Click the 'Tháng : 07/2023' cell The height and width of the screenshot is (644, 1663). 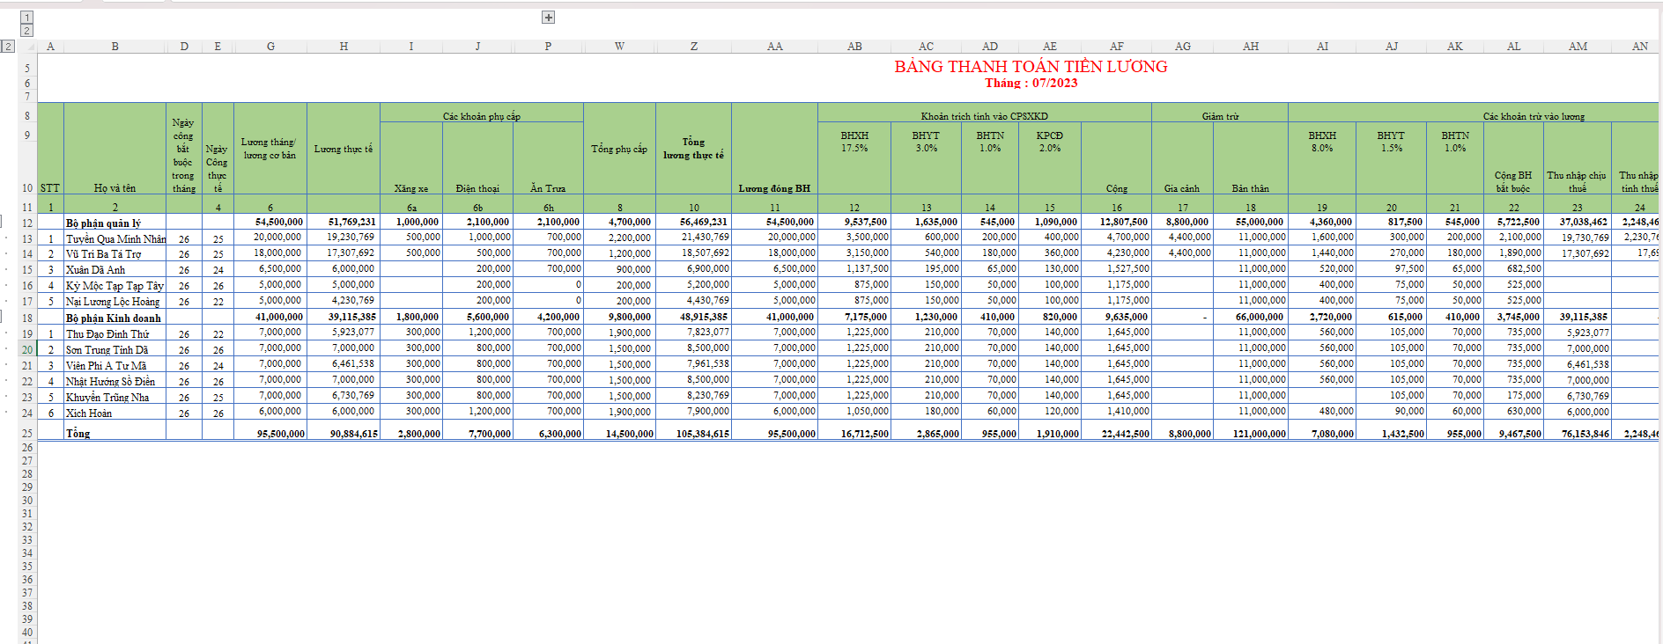click(1031, 84)
